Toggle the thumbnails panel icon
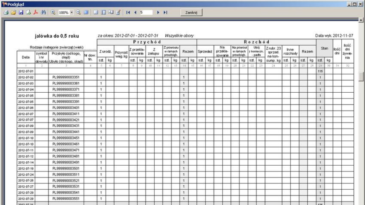The height and width of the screenshot is (205, 365). [103, 12]
